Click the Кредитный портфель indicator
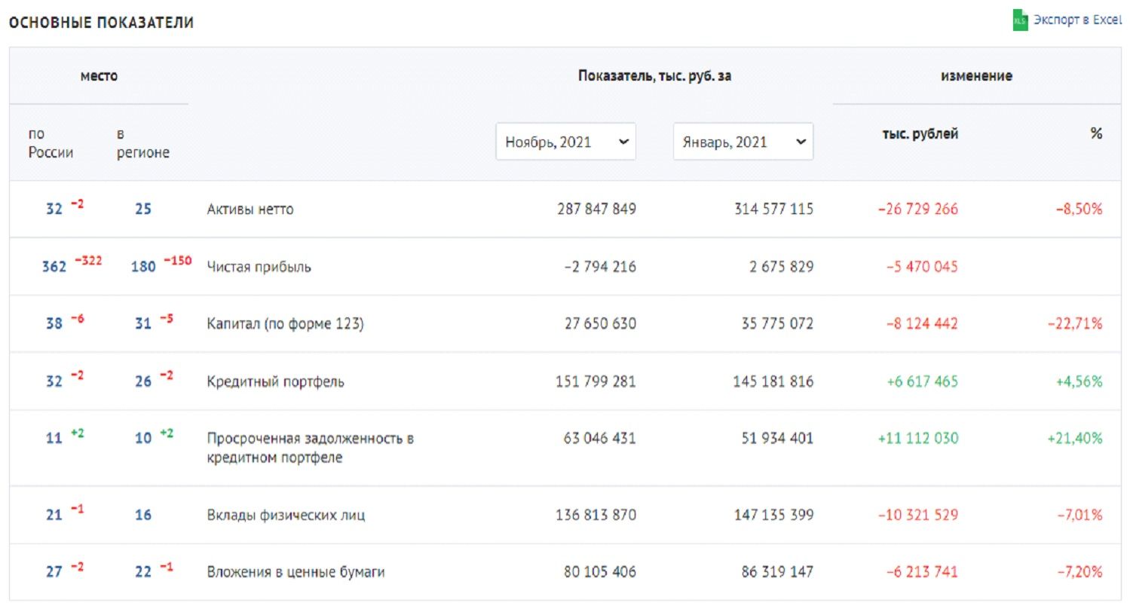 tap(275, 382)
